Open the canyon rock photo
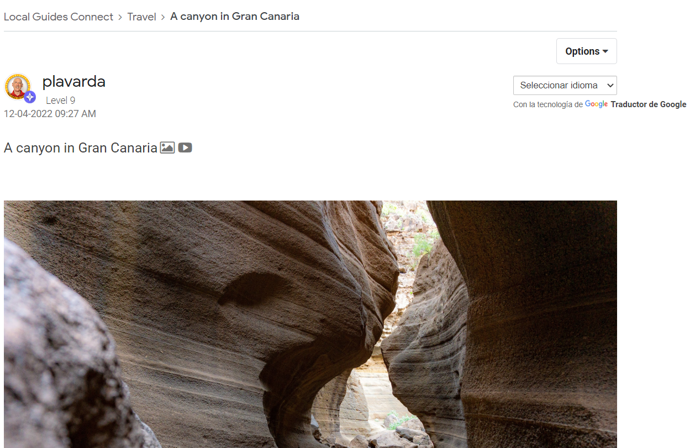This screenshot has height=448, width=690. tap(310, 324)
